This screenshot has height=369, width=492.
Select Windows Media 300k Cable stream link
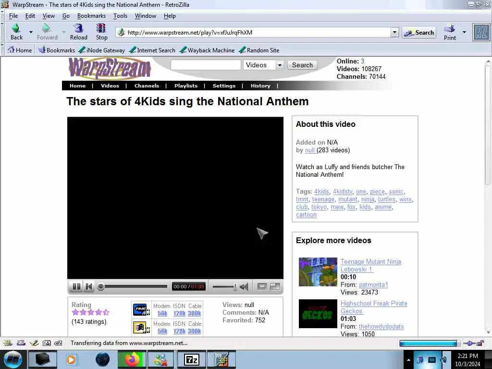tap(194, 331)
